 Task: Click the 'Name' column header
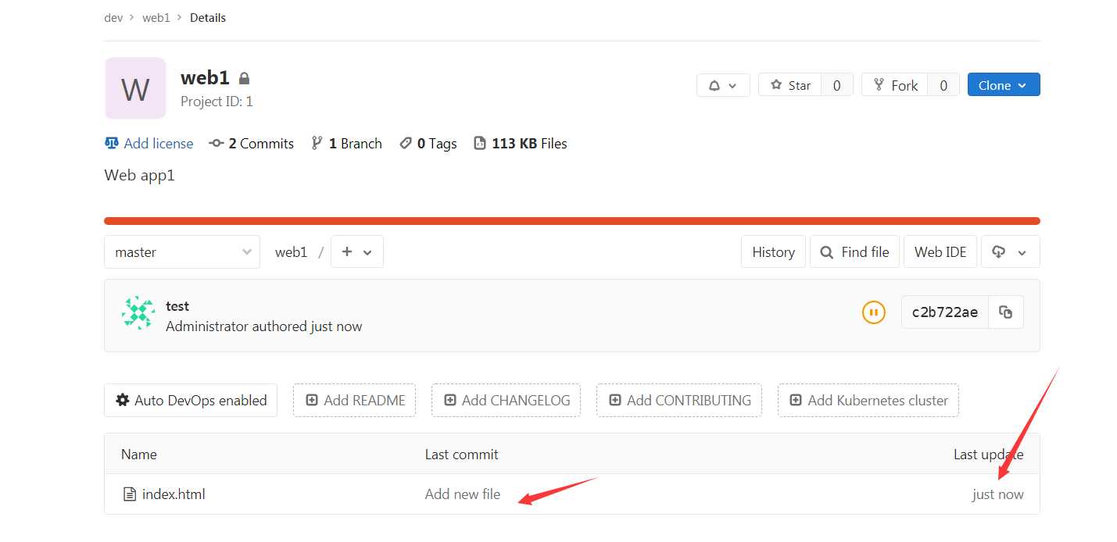(x=139, y=455)
